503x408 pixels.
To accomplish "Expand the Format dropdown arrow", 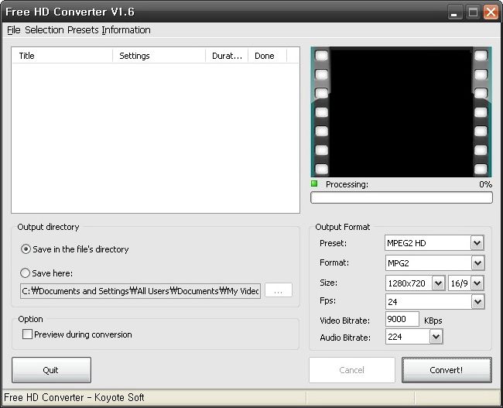I will click(x=477, y=263).
